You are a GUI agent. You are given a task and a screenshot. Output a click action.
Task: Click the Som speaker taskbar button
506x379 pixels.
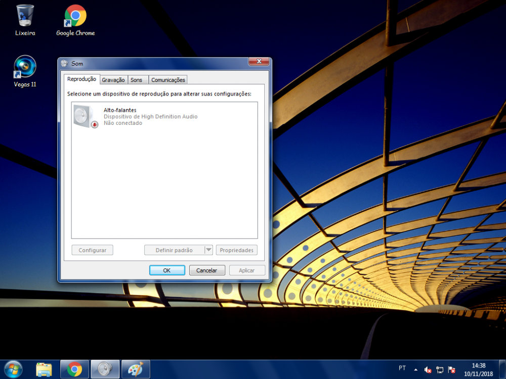coord(105,369)
